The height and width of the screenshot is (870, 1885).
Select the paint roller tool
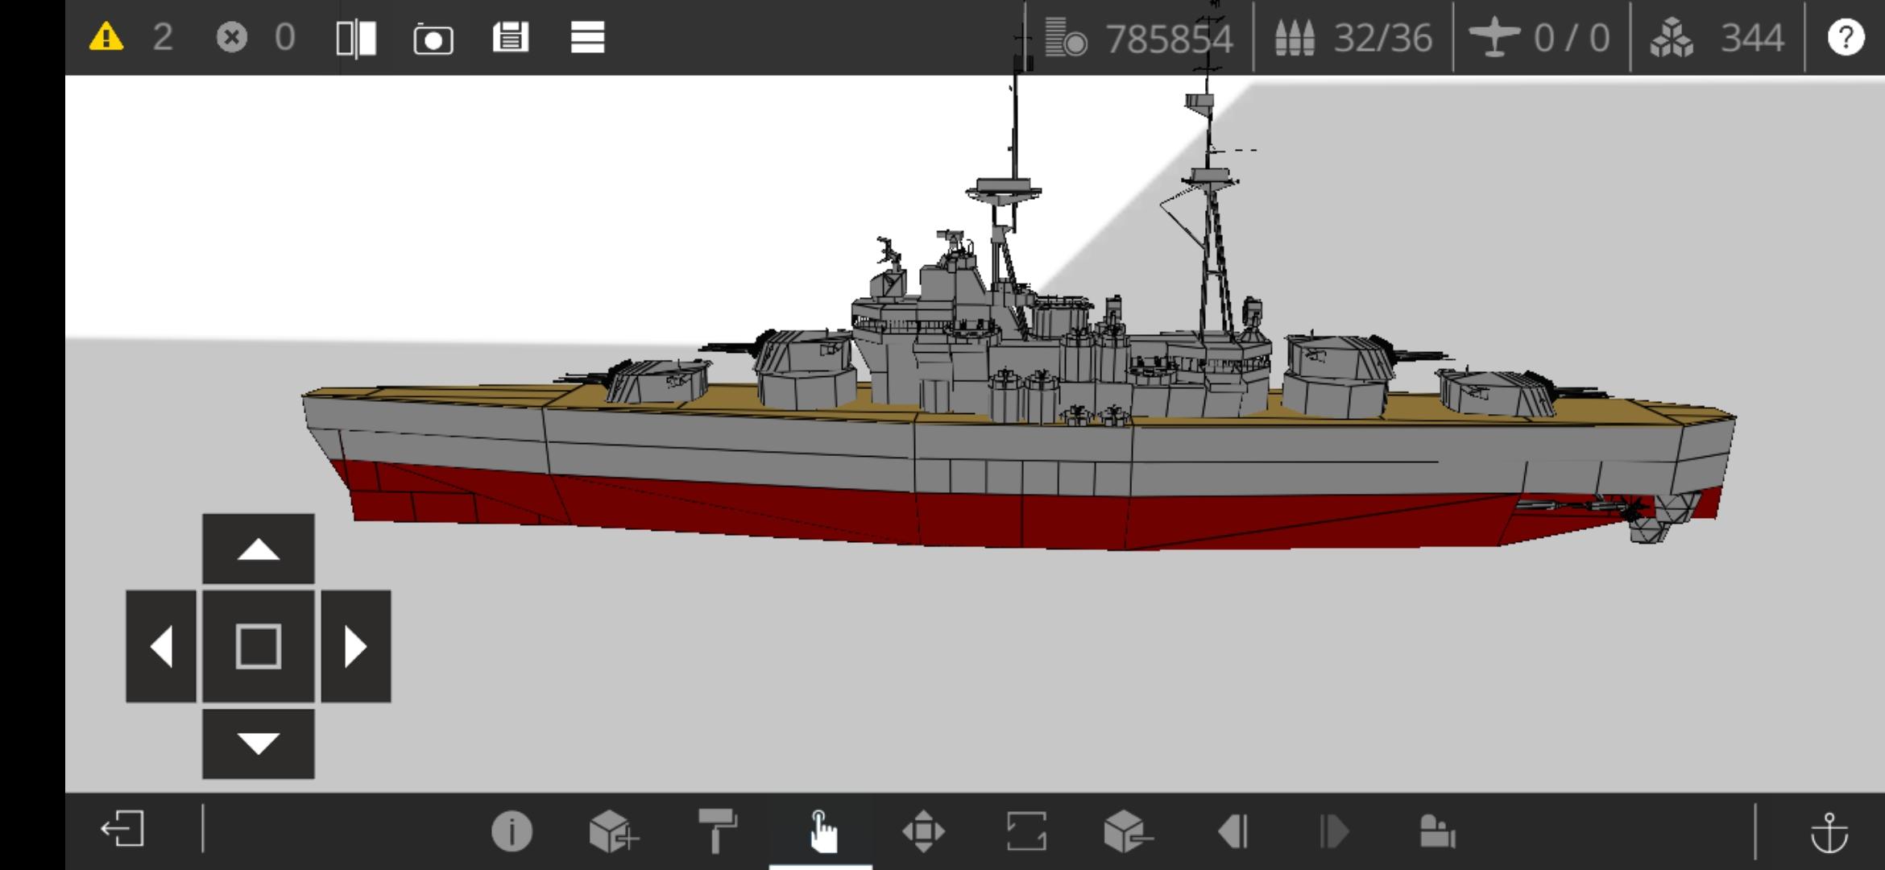coord(717,831)
